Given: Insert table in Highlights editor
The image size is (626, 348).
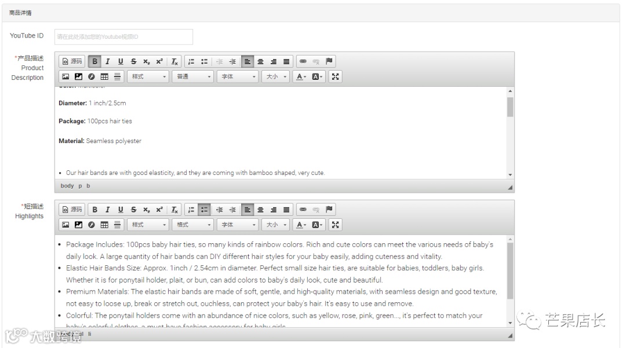Looking at the screenshot, I should 104,225.
